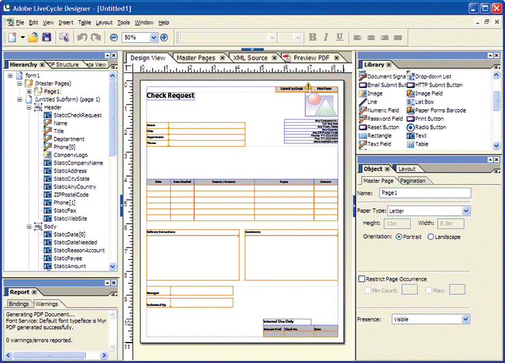Viewport: 505px width, 363px height.
Task: Select List Box in Library
Action: tap(420, 102)
